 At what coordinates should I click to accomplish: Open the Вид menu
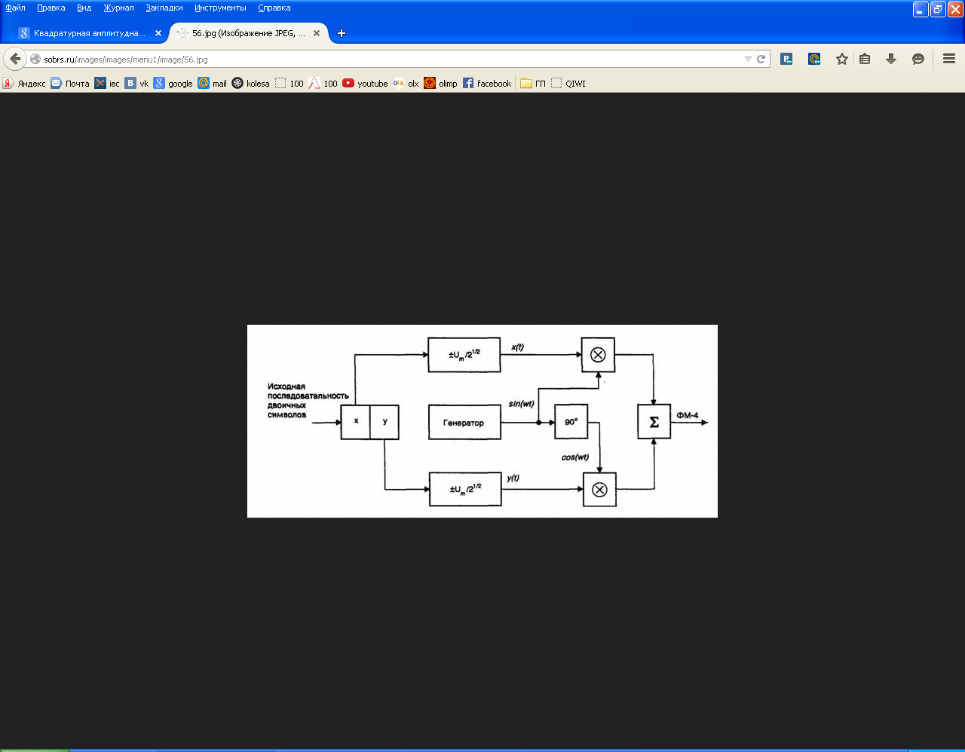84,8
